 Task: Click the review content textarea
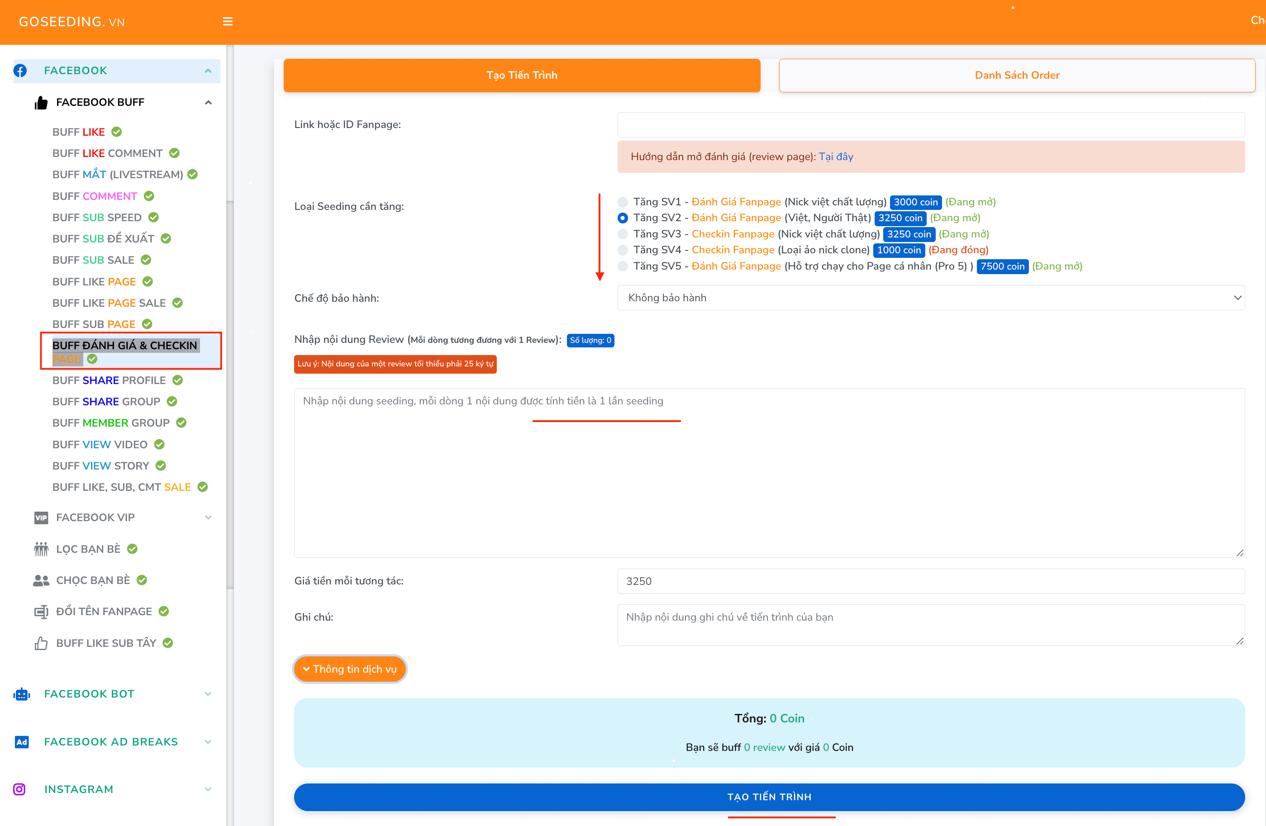(x=769, y=473)
